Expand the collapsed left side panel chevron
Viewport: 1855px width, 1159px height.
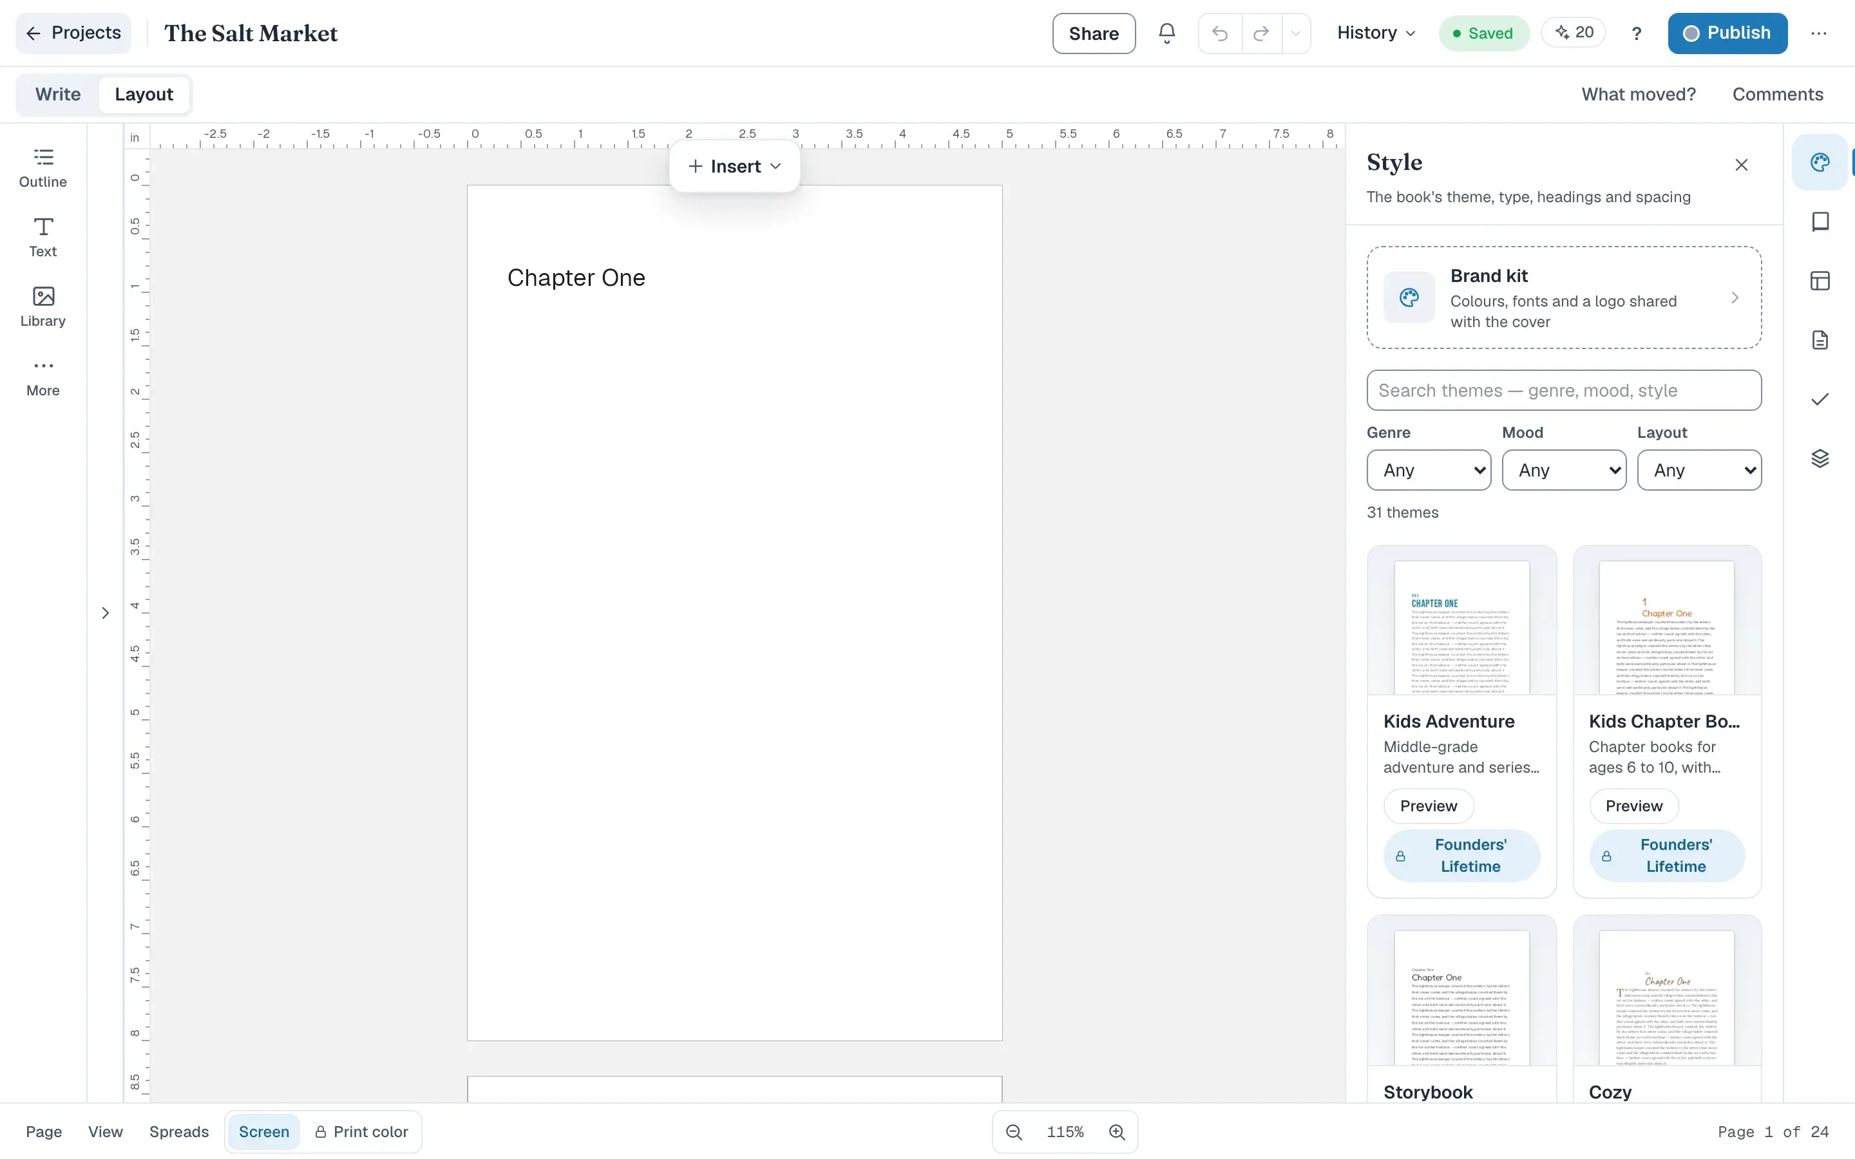[x=105, y=612]
